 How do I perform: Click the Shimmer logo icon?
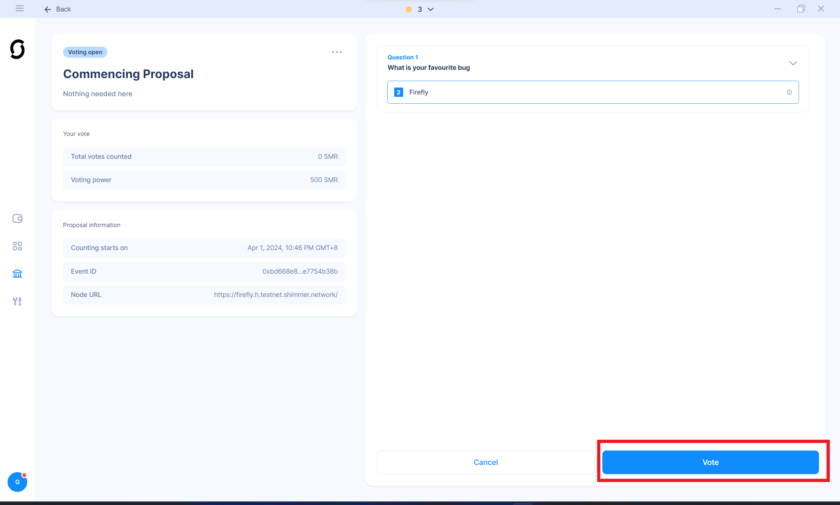click(x=17, y=49)
